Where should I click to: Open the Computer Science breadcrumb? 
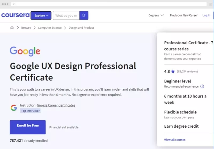(x=50, y=28)
